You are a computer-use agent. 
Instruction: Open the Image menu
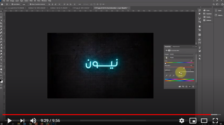click(12, 1)
